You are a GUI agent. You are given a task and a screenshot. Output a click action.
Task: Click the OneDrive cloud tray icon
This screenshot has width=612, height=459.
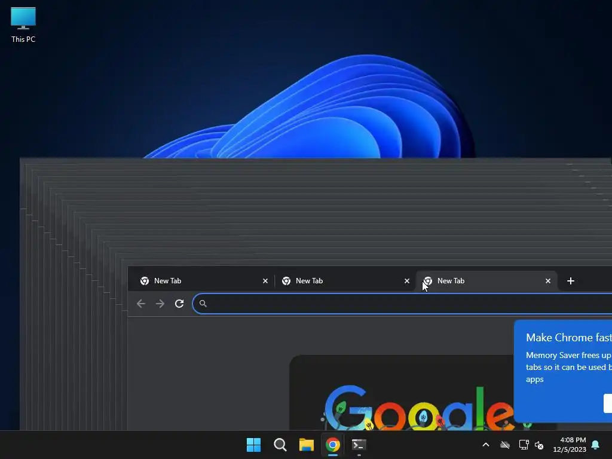(505, 445)
